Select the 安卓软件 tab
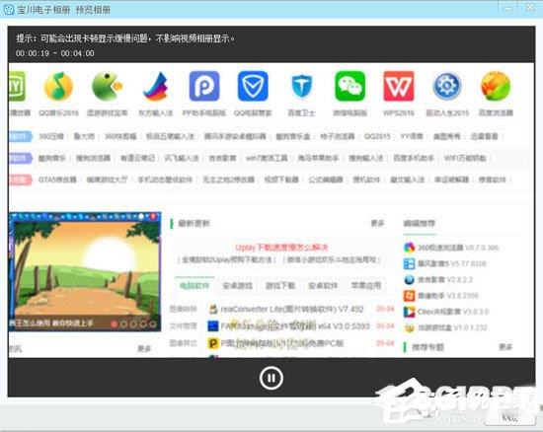The height and width of the screenshot is (432, 543). pos(323,286)
